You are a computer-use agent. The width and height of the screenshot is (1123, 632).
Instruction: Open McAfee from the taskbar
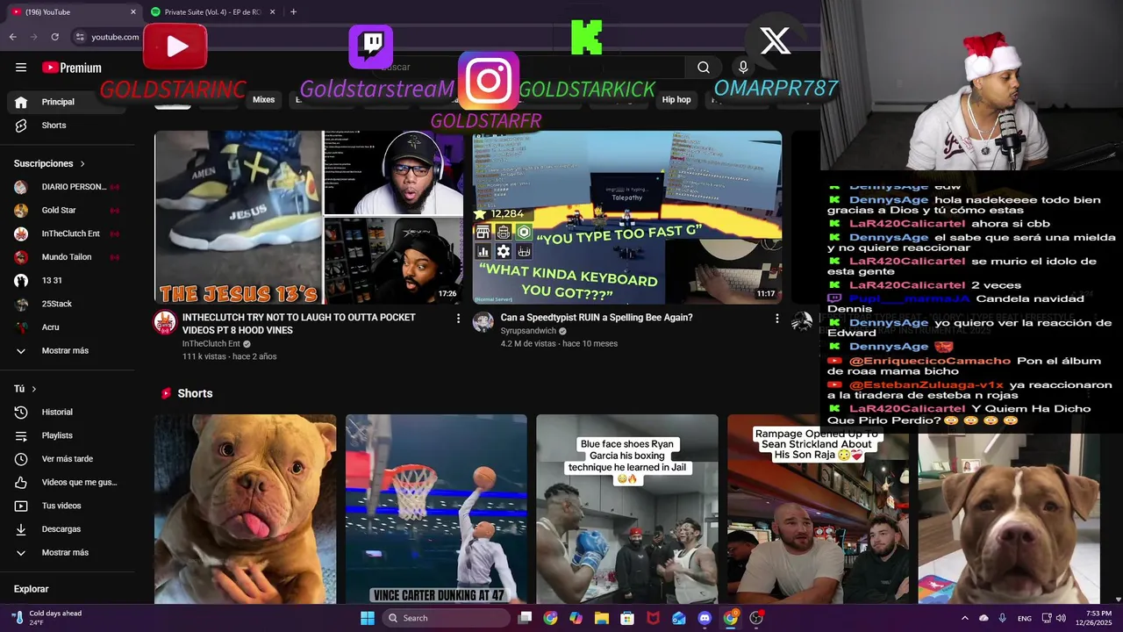pos(653,618)
